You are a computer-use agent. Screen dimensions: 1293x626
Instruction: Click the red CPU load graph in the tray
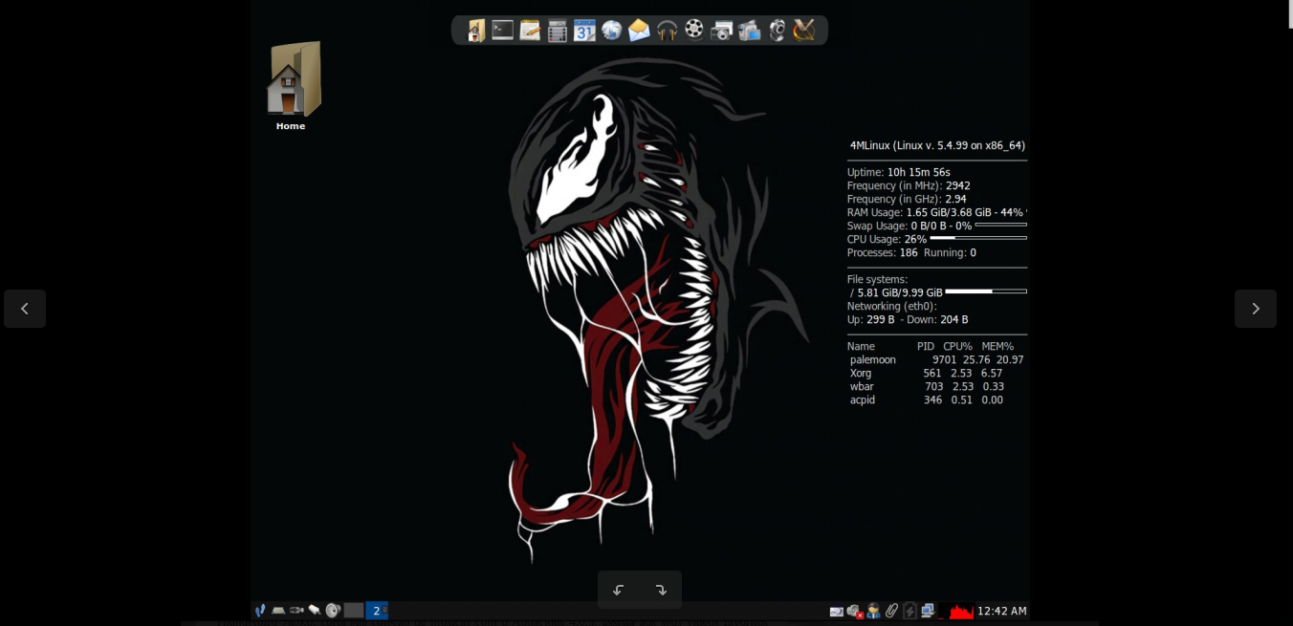(961, 612)
